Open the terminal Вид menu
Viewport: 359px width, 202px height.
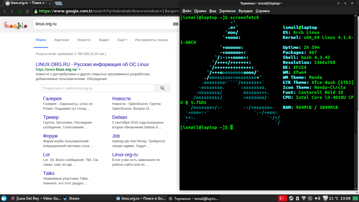[213, 11]
